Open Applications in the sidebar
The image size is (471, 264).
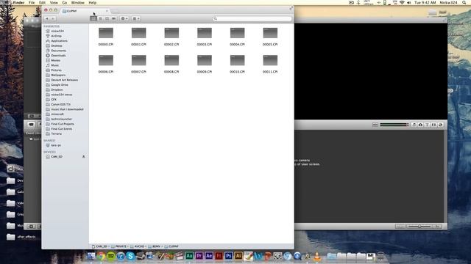coord(59,41)
